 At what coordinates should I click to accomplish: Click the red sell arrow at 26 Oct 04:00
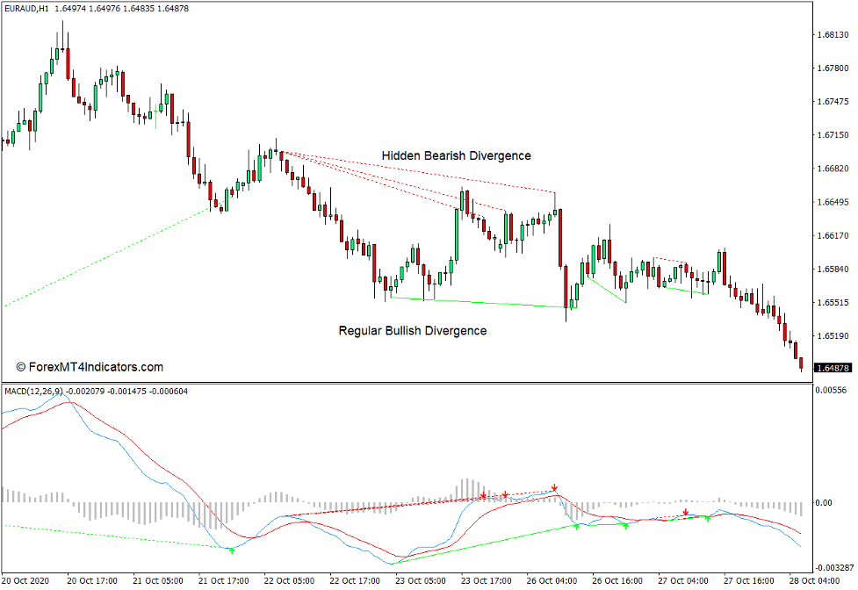click(554, 486)
